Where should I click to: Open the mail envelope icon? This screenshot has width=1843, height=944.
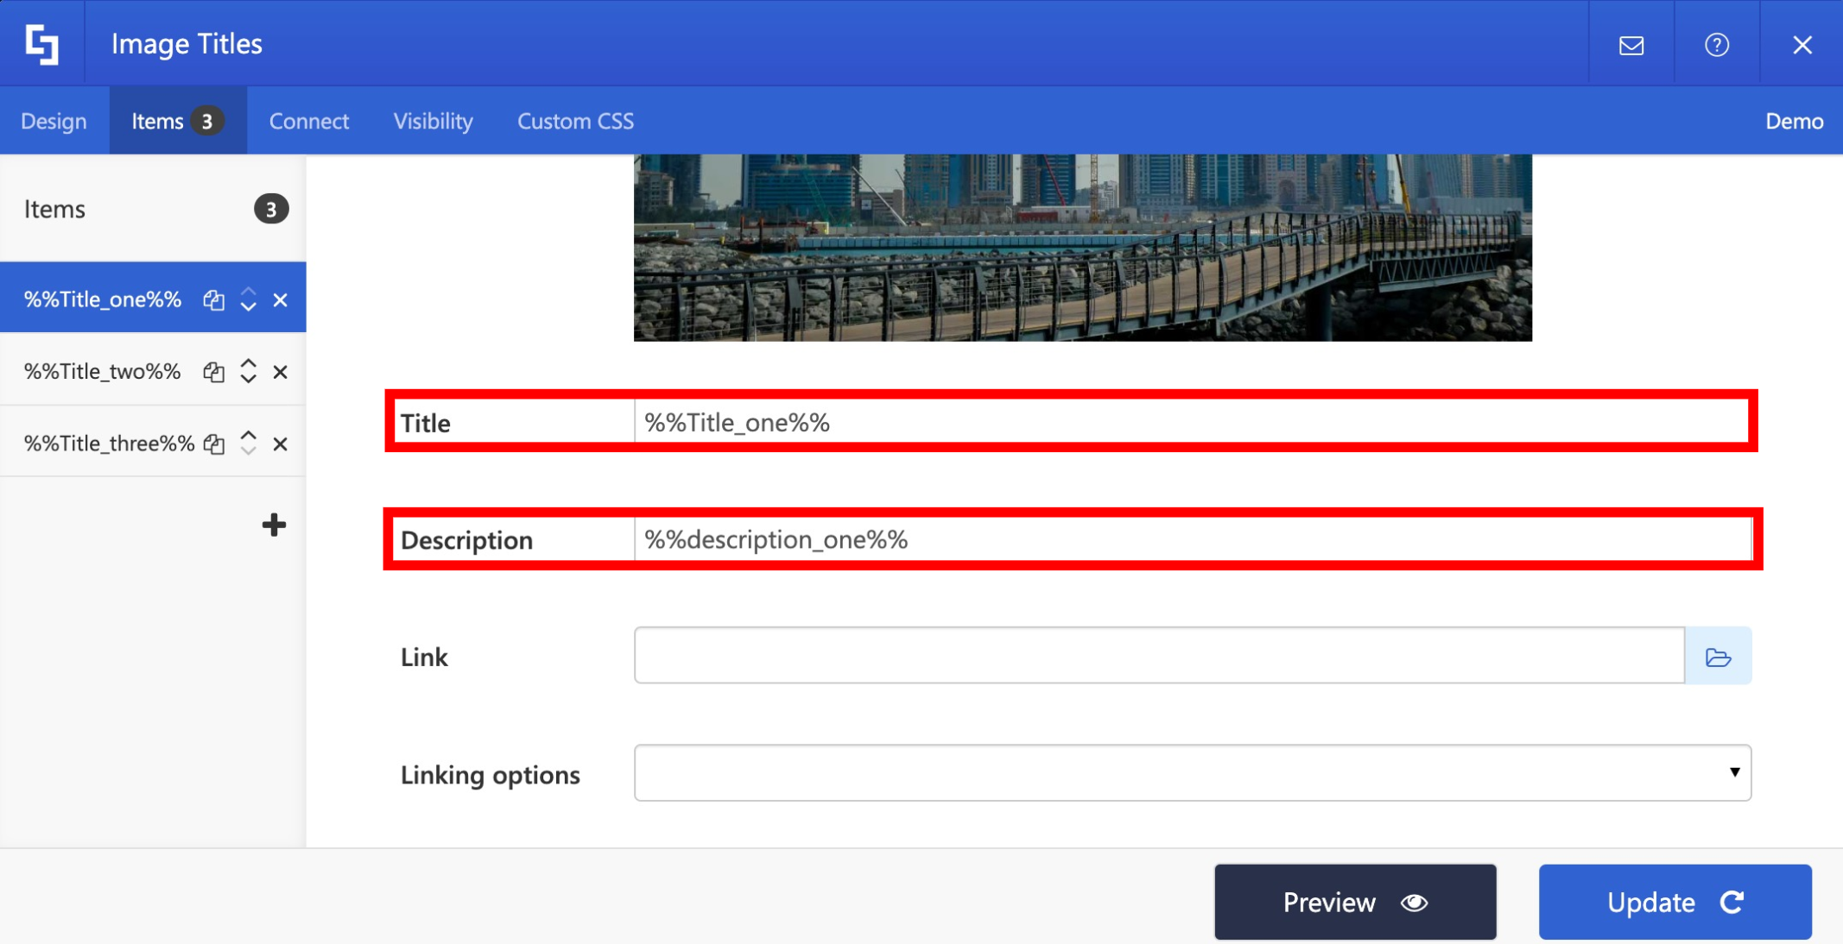(x=1631, y=45)
